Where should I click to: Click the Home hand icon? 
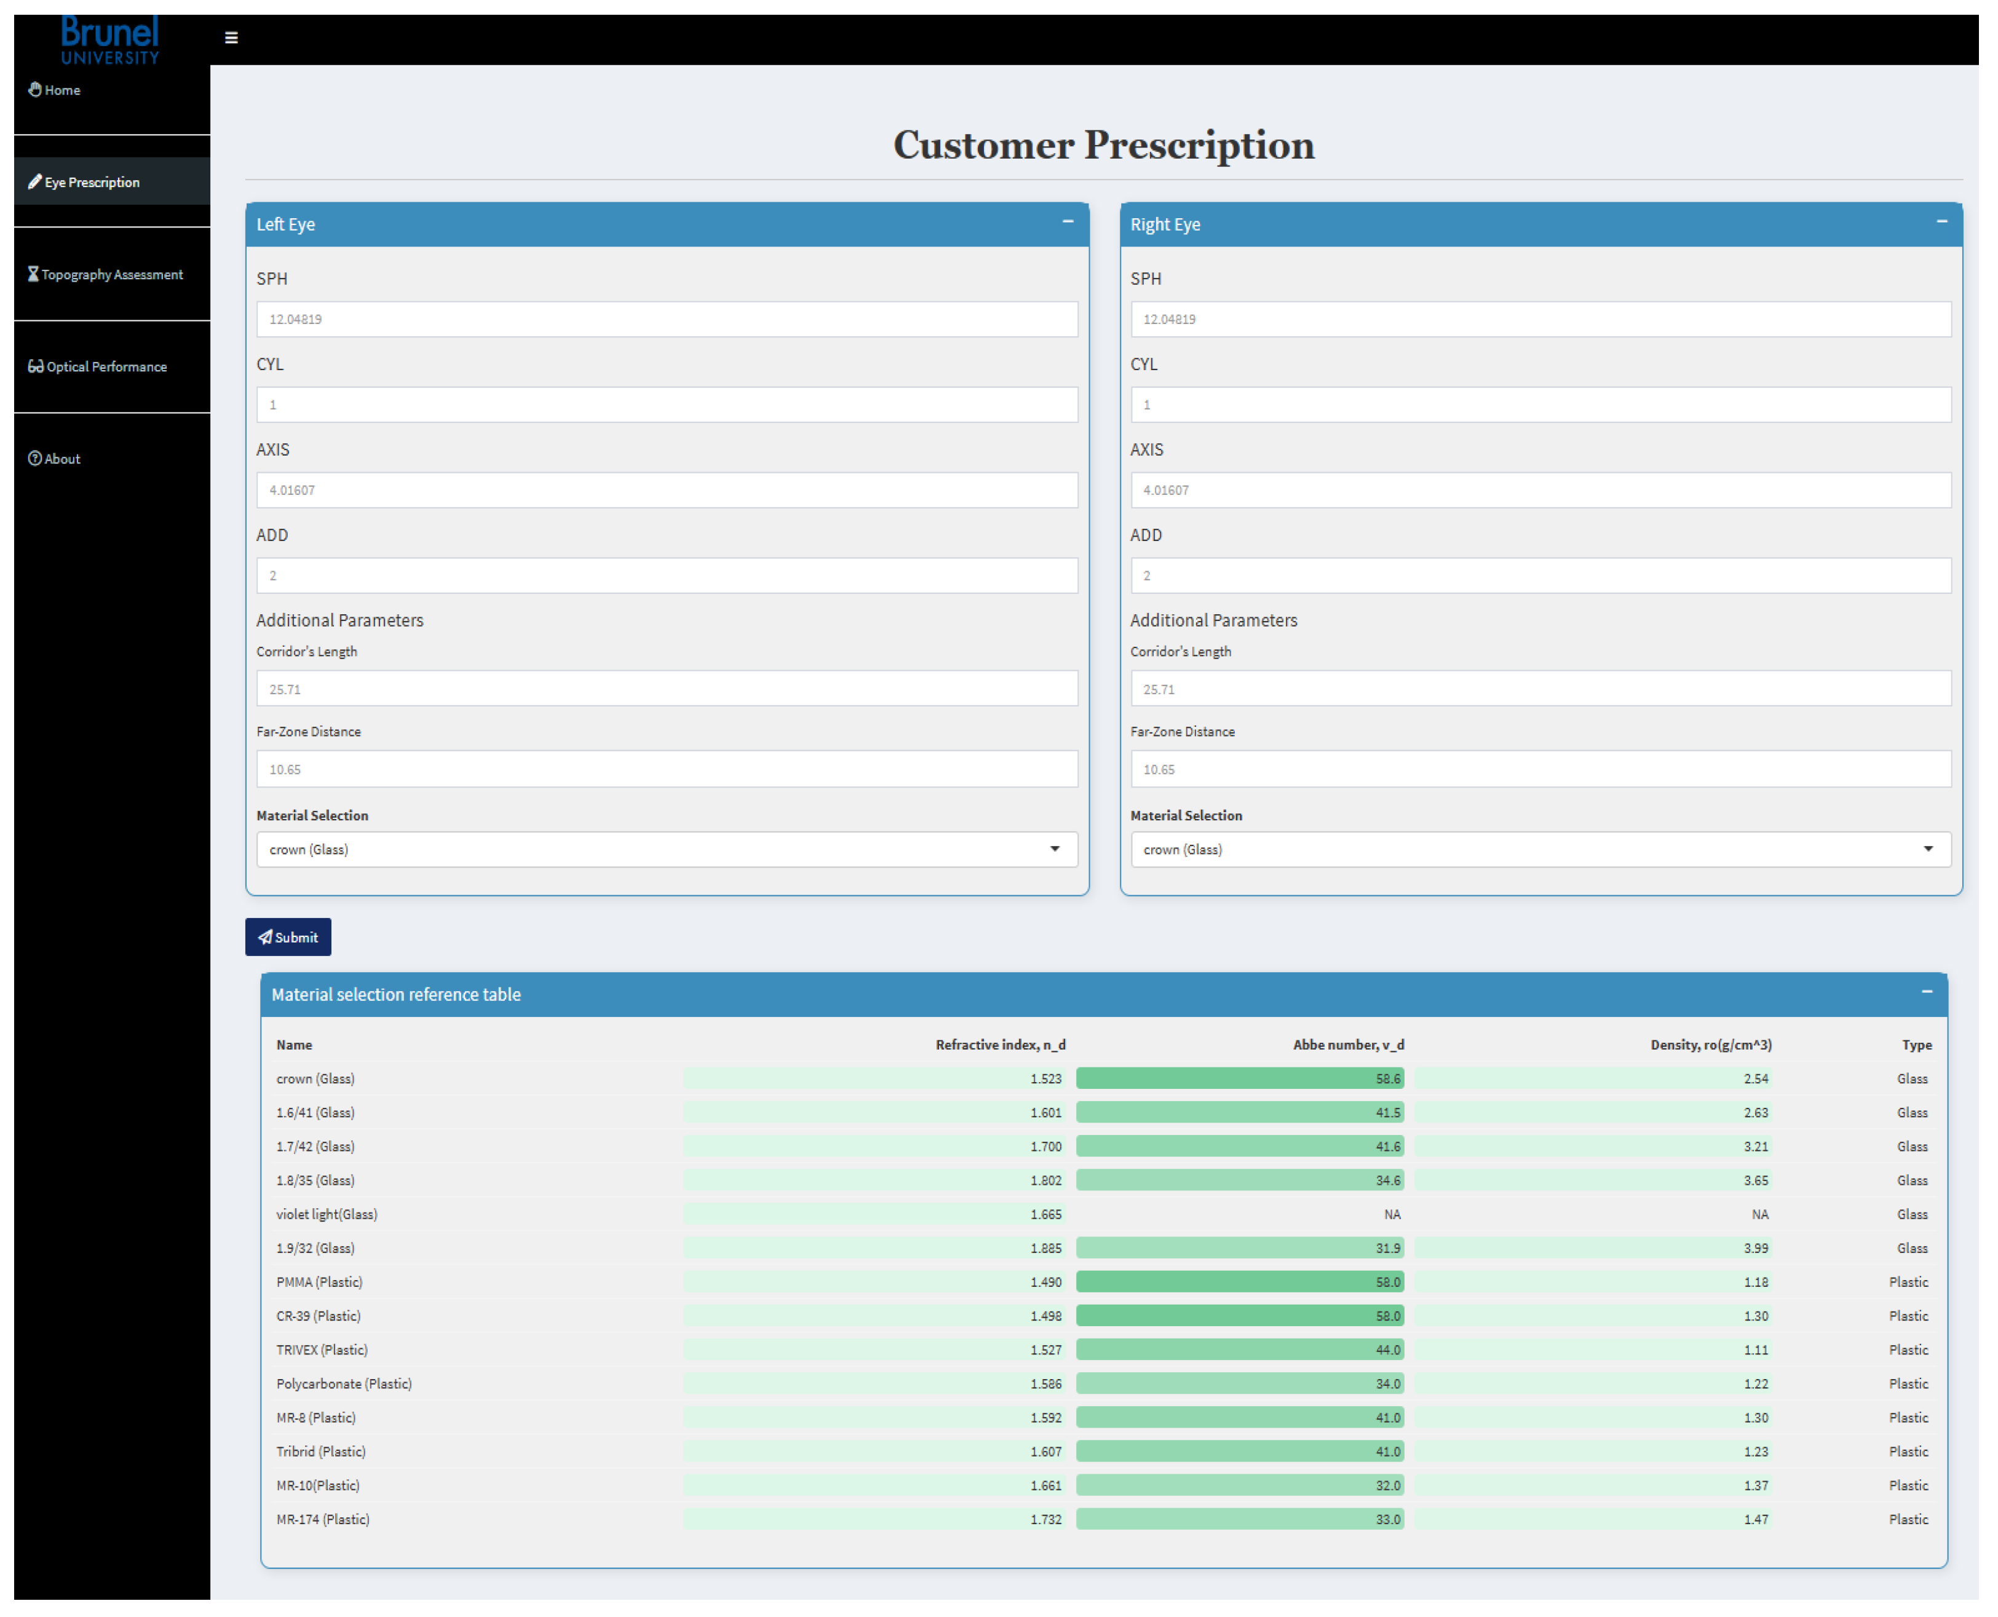tap(34, 89)
